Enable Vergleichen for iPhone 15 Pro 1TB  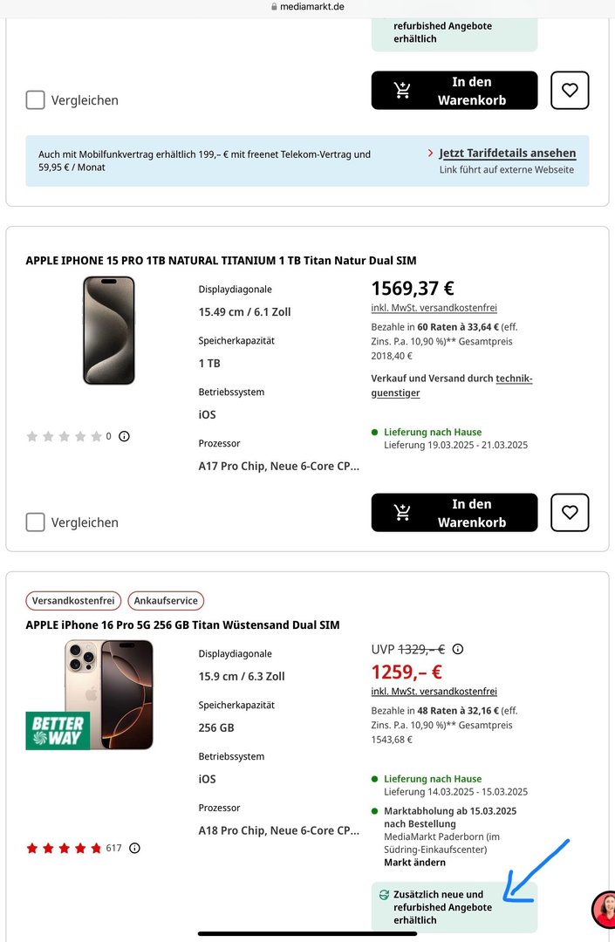(x=35, y=522)
